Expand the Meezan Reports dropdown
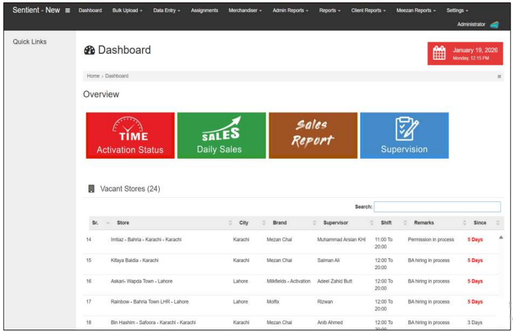513x332 pixels. [x=416, y=10]
